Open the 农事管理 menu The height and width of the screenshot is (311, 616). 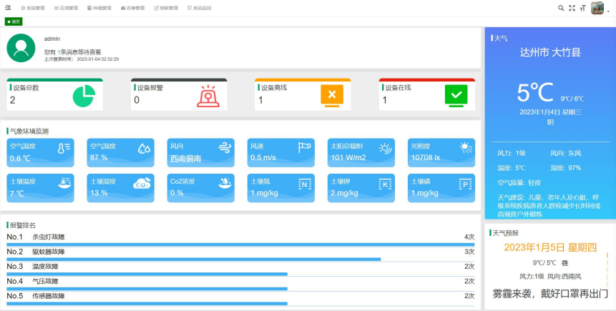133,8
